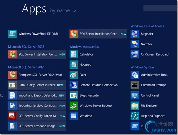Start the Magnifier icon

pos(135,34)
